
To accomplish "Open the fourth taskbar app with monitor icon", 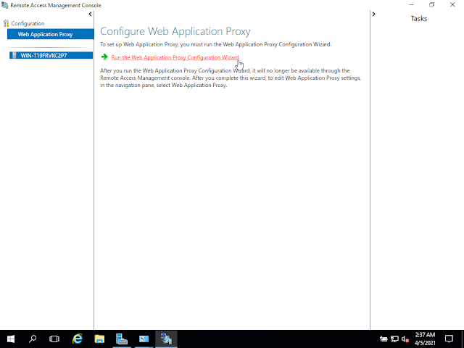I will (144, 339).
